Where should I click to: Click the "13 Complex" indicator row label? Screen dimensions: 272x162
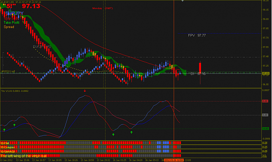click(x=8, y=147)
